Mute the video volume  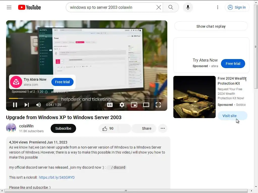pyautogui.click(x=38, y=105)
